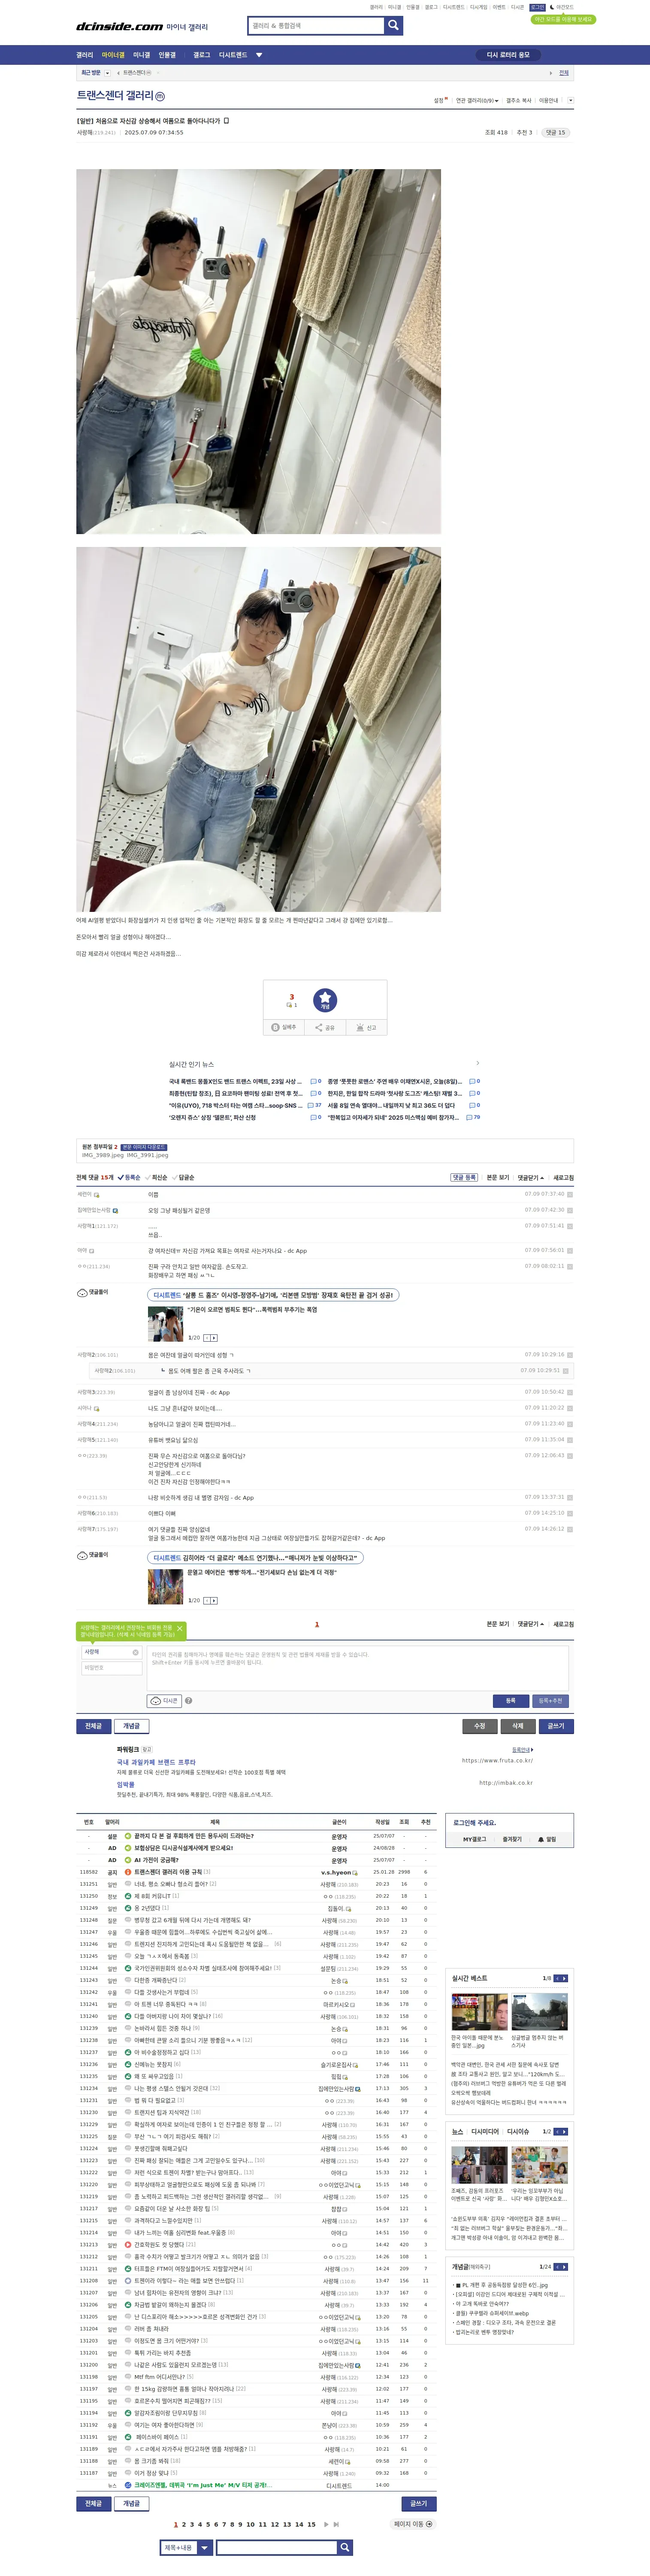Click the 디시콘 emoticon button

pyautogui.click(x=164, y=1700)
